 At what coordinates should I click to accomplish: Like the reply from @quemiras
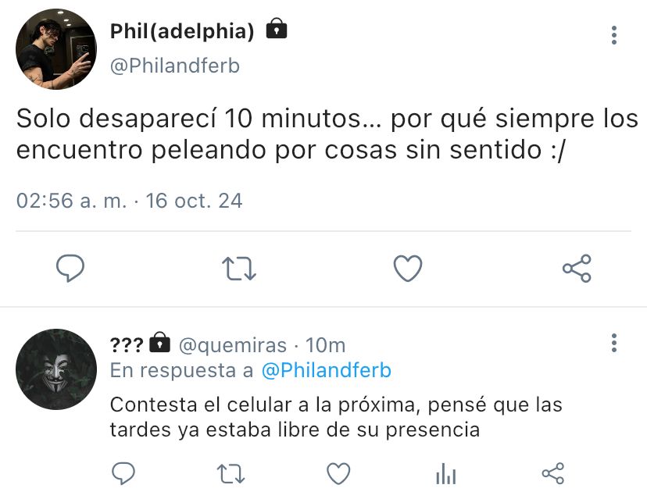[x=338, y=473]
